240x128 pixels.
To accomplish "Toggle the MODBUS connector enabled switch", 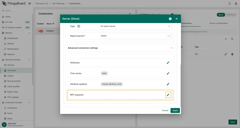I will tap(40, 31).
